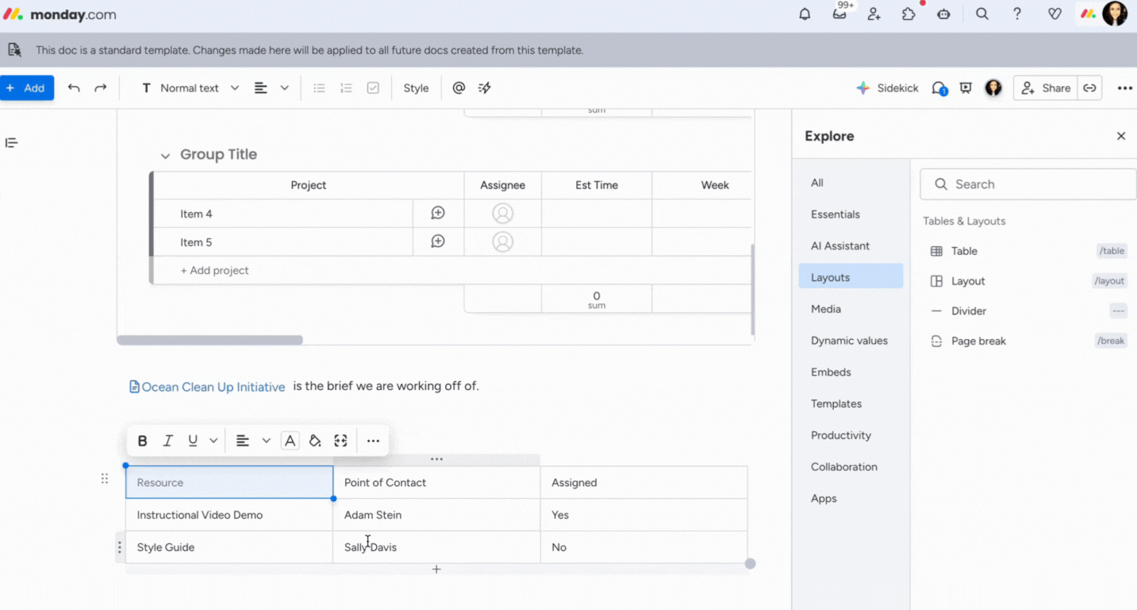Insert a bulleted list
This screenshot has height=610, width=1137.
tap(319, 88)
